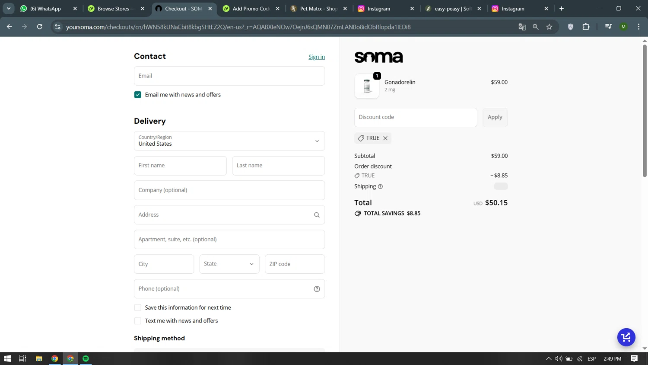Open the tab search chevron button
The width and height of the screenshot is (648, 365).
tap(9, 9)
